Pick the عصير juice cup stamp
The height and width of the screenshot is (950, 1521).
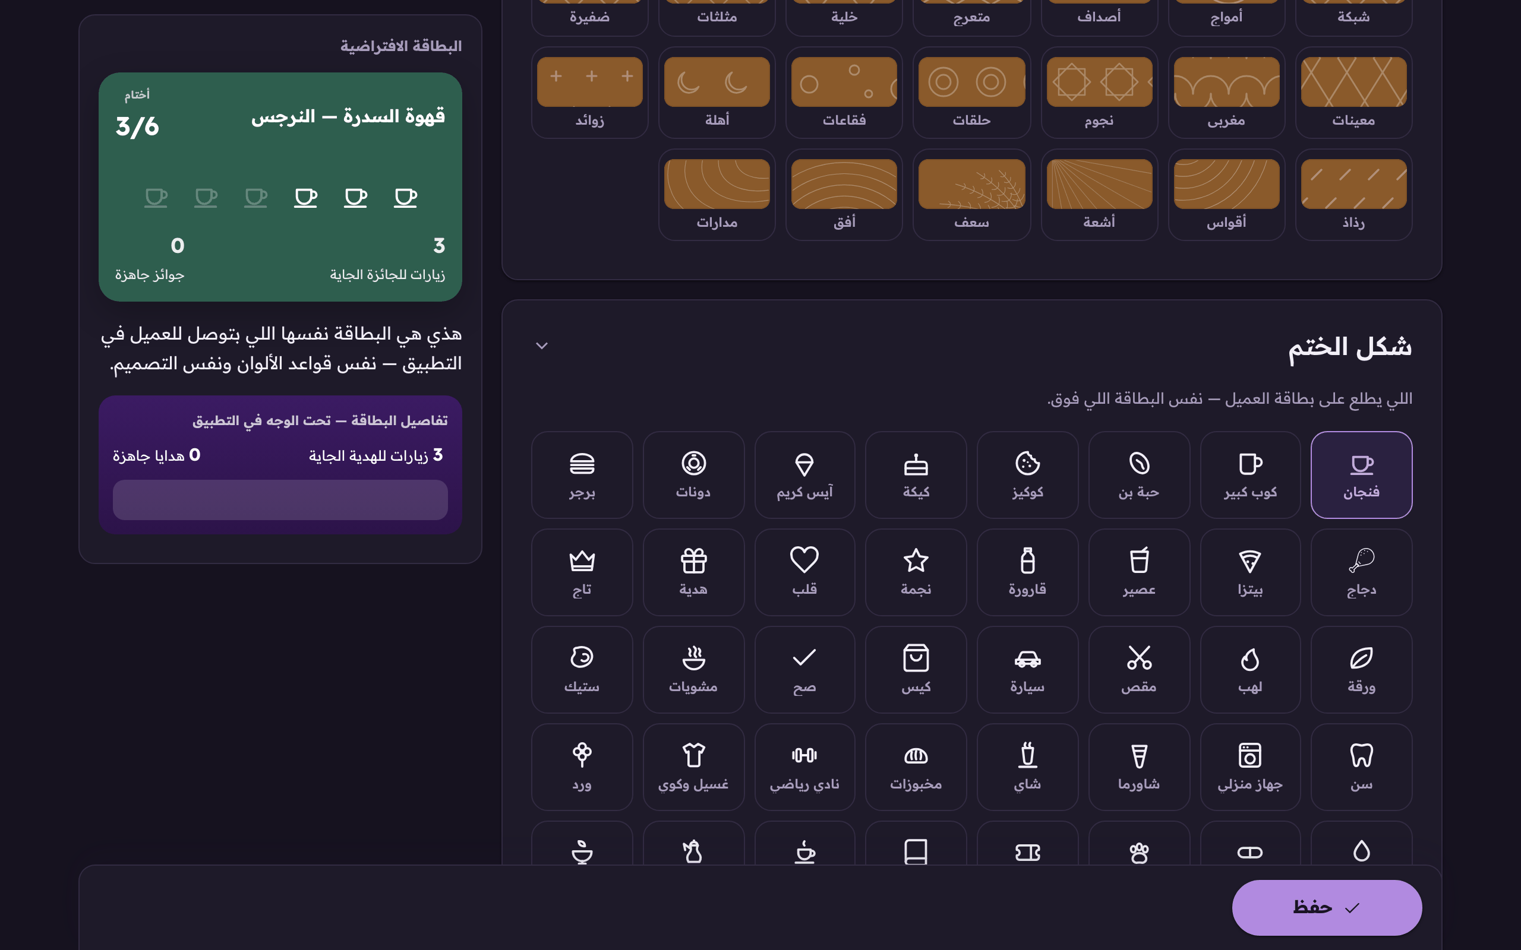[x=1139, y=572]
